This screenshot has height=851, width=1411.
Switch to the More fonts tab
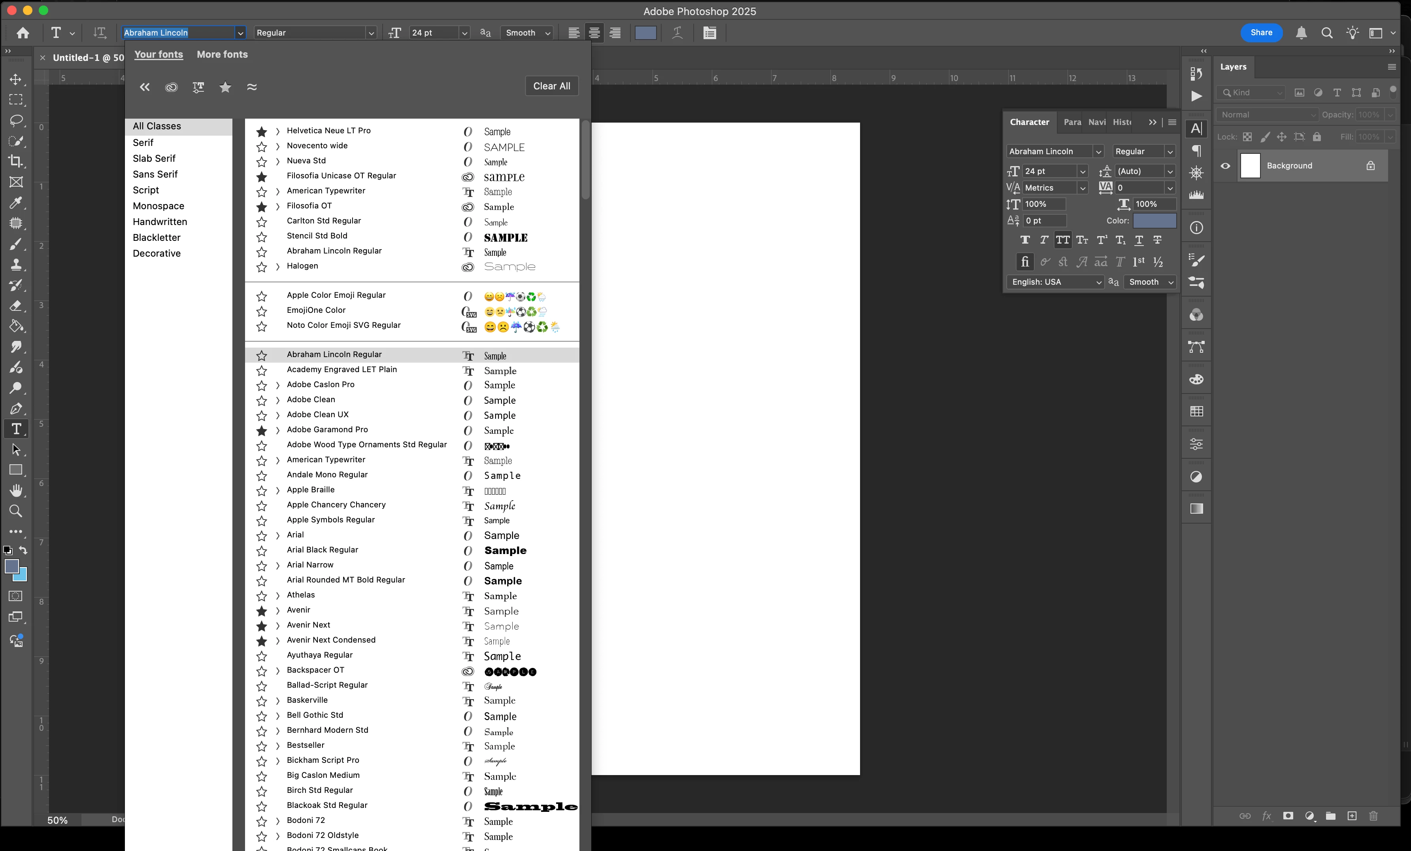[x=222, y=55]
